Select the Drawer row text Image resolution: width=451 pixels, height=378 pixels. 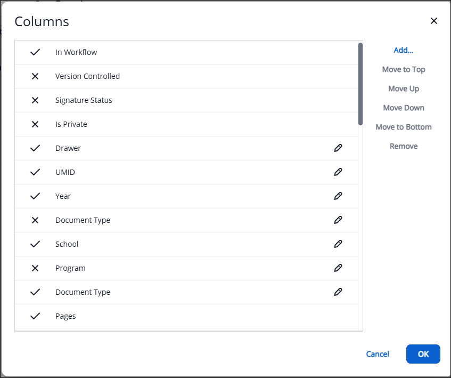pyautogui.click(x=68, y=148)
